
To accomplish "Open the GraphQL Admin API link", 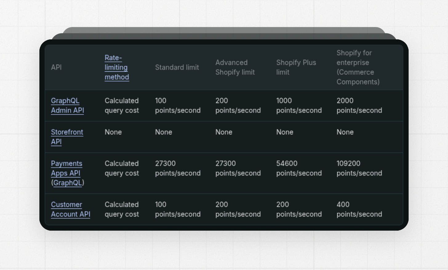I will tap(67, 105).
